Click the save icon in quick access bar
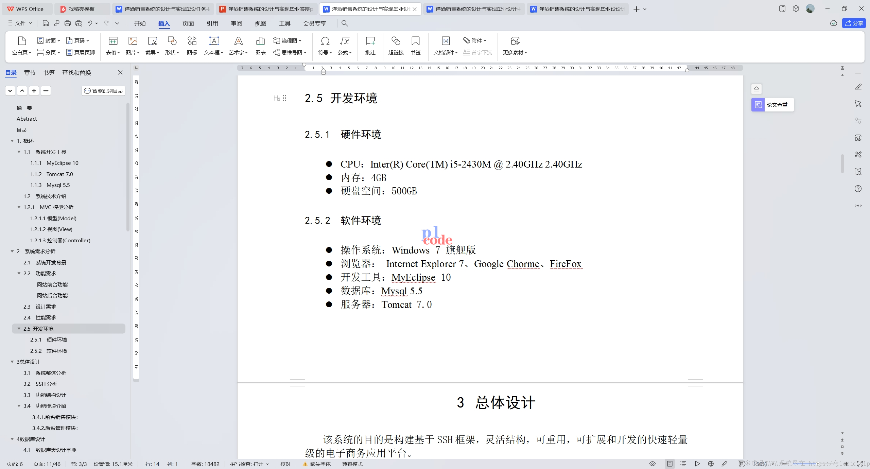 click(46, 23)
